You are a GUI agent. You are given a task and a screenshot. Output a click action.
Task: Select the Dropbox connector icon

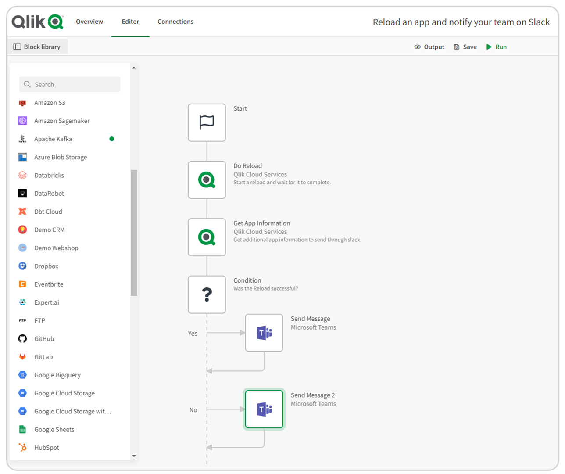point(22,266)
